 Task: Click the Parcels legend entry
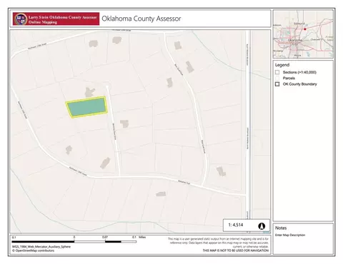click(x=289, y=78)
